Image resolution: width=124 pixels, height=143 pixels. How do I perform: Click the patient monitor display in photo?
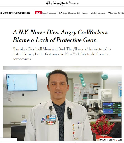pos(112,108)
